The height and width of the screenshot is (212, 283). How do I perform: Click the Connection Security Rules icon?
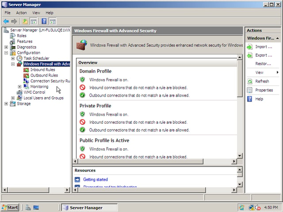26,81
